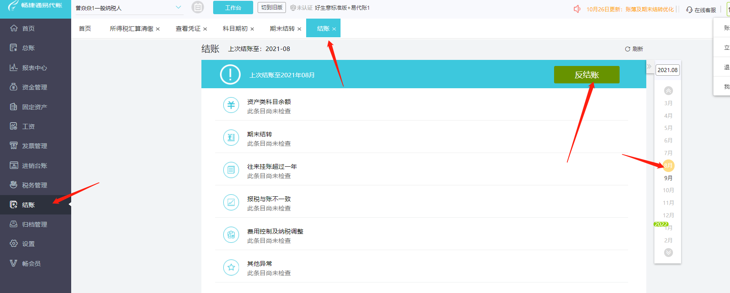This screenshot has width=730, height=293.
Task: Click the 资产类科目余额 check item title
Action: 269,102
